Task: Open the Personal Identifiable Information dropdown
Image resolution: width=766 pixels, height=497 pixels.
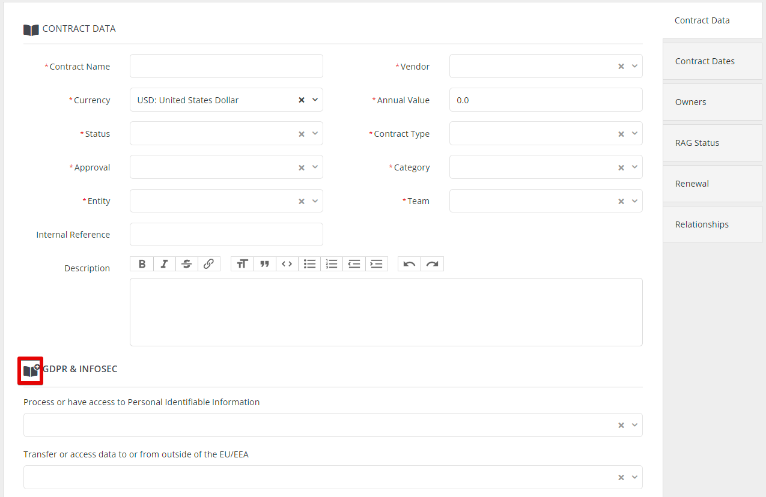Action: click(x=634, y=425)
